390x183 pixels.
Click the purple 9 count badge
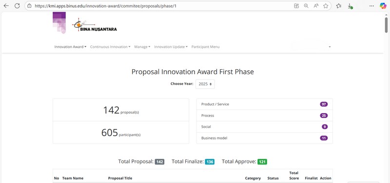325,127
